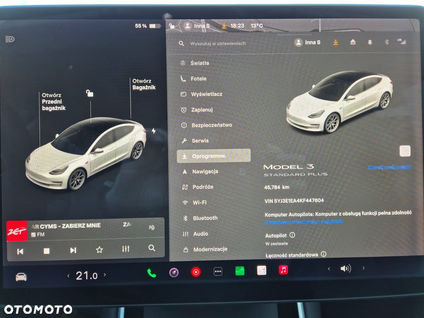Viewport: 424px width, 318px height.
Task: Open the purple camera app icon
Action: point(174,272)
